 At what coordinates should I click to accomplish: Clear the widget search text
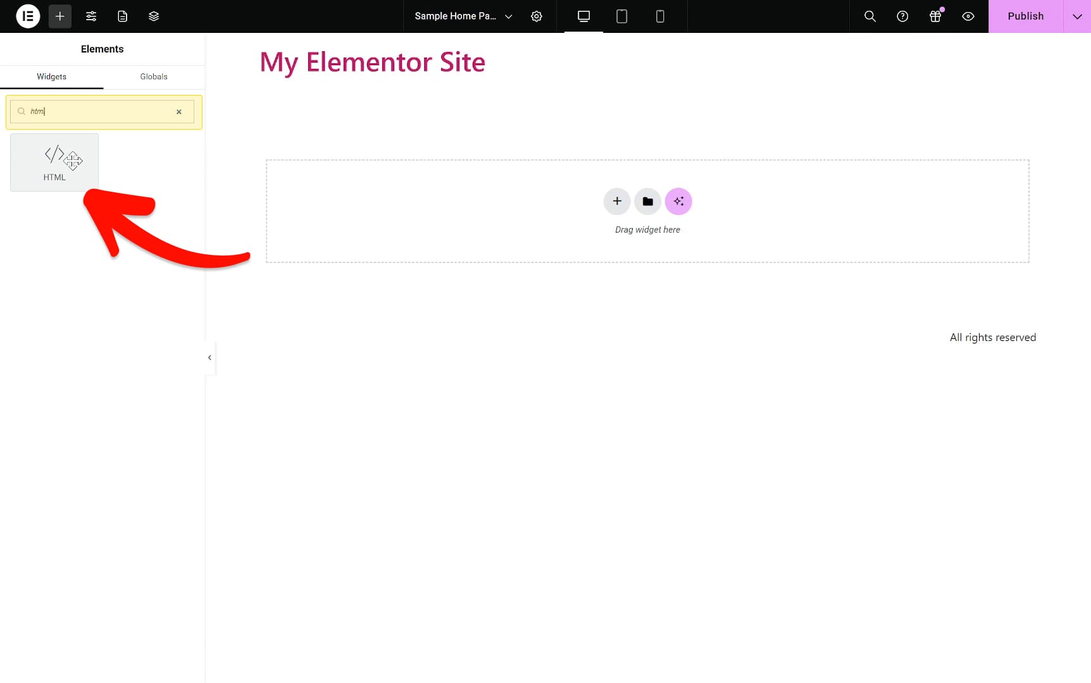[179, 112]
